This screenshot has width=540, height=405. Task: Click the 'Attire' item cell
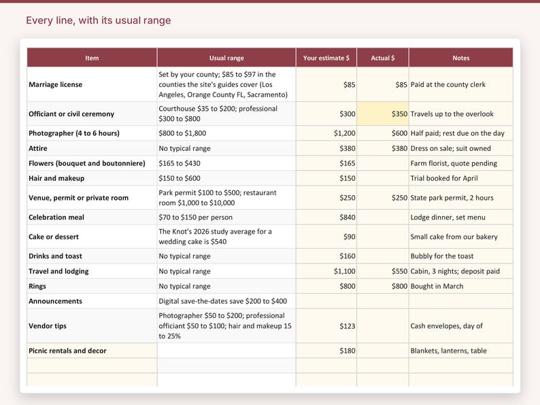coord(92,148)
